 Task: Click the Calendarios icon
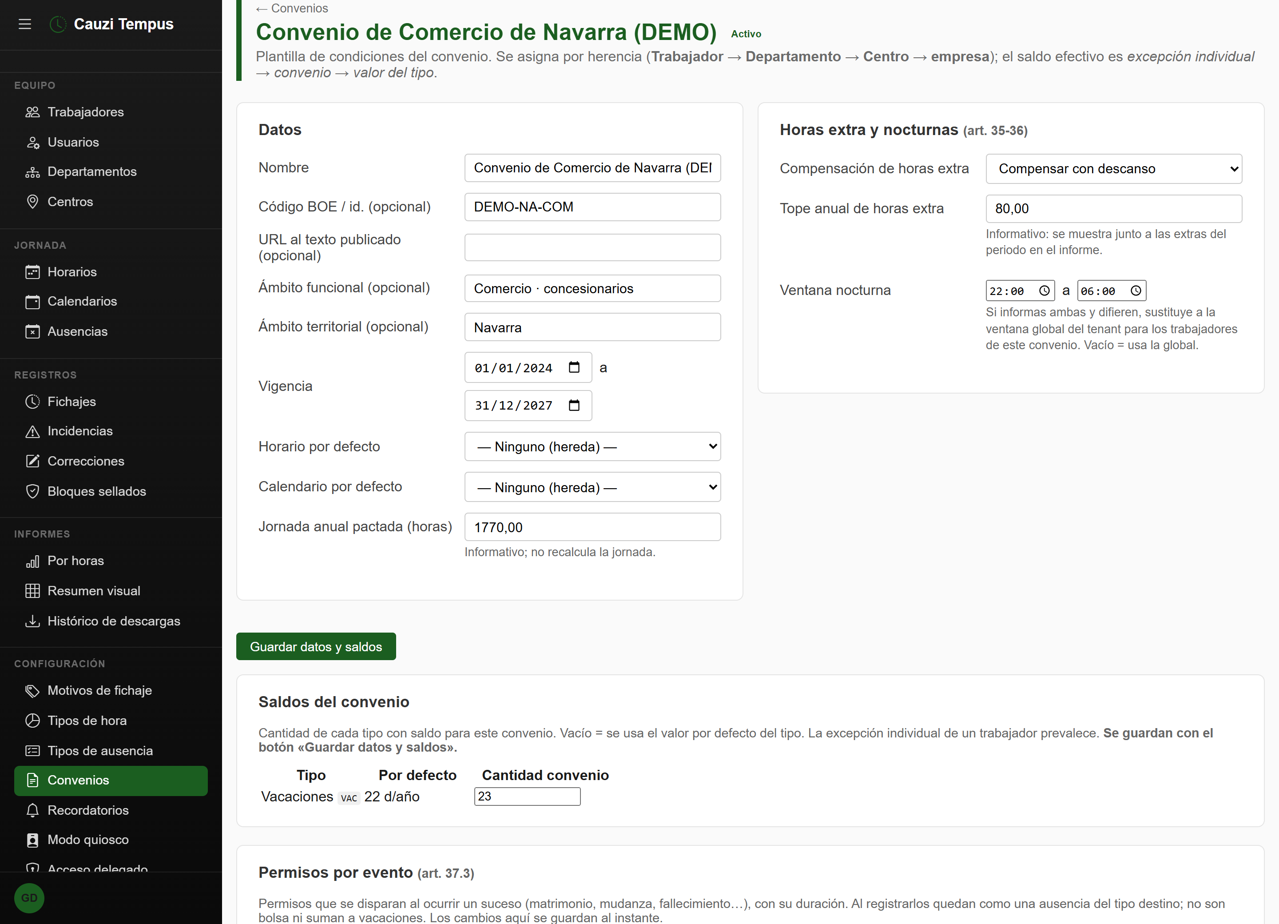(x=33, y=301)
